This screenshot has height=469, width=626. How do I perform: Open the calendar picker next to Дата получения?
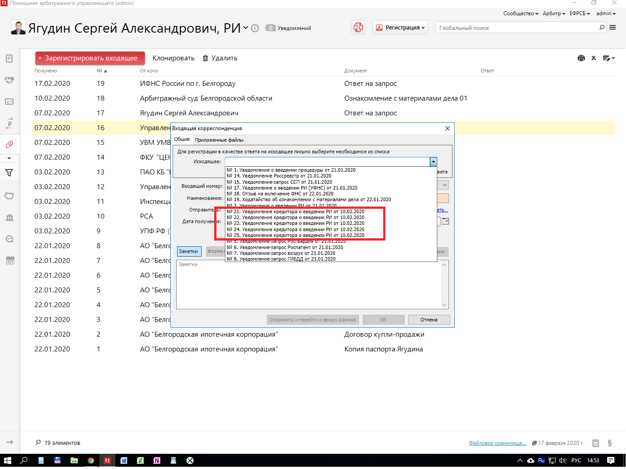(x=445, y=221)
